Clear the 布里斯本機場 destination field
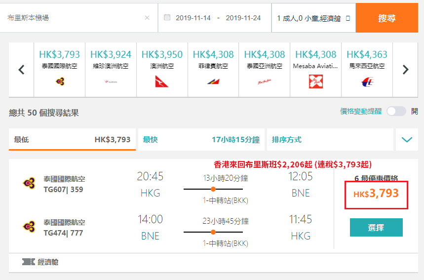The width and height of the screenshot is (424, 280). coord(147,18)
